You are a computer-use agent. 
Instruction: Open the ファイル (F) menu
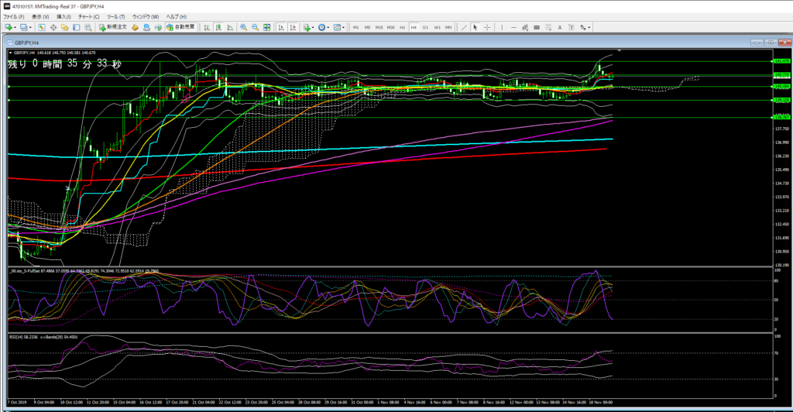[x=13, y=17]
